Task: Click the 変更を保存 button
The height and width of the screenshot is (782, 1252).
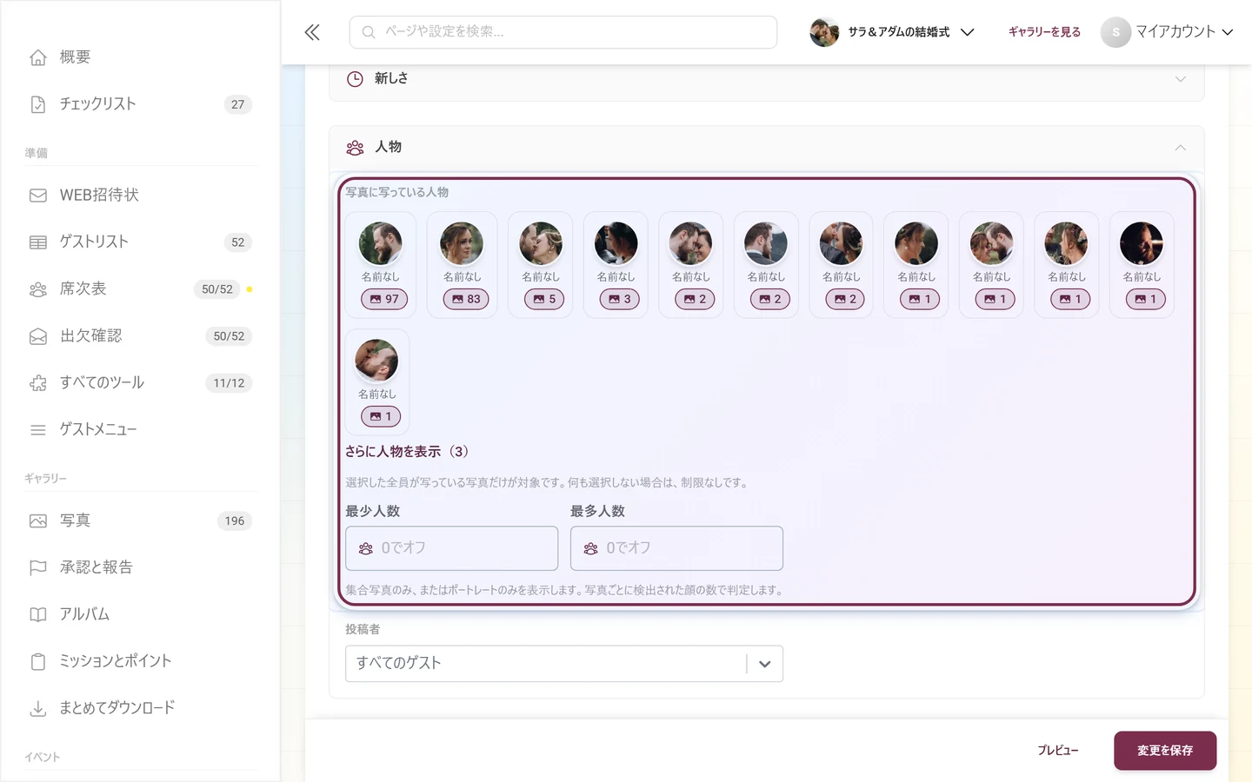Action: click(x=1165, y=751)
